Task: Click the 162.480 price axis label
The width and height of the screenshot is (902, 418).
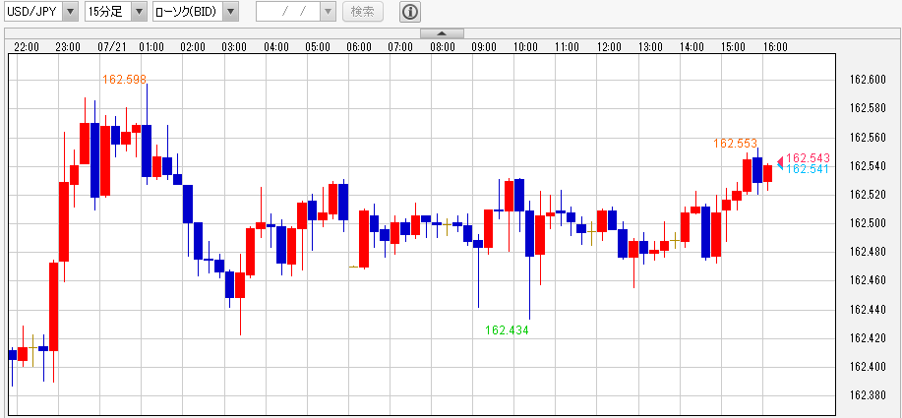Action: pos(868,252)
